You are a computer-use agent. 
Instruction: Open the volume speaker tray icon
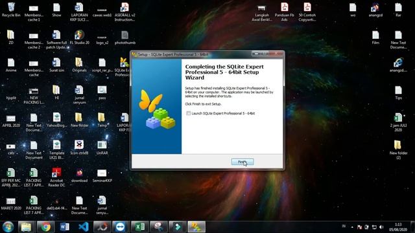click(381, 227)
